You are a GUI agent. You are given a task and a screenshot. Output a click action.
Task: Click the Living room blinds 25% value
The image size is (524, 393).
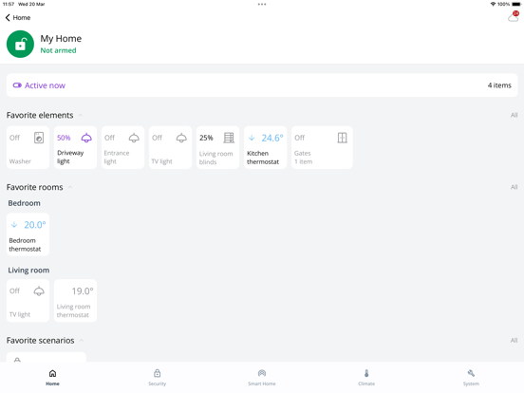click(206, 138)
